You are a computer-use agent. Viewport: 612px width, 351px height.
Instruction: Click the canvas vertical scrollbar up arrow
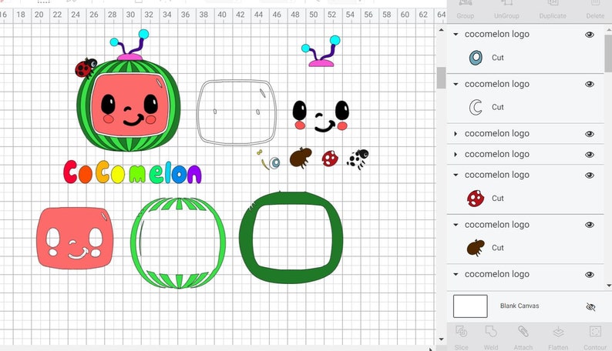[x=441, y=30]
